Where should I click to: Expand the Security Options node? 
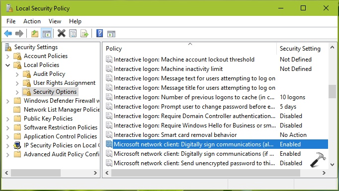tap(17, 92)
